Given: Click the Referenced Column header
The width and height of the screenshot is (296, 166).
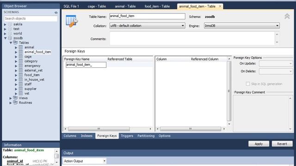Looking at the screenshot, I should [x=204, y=59].
